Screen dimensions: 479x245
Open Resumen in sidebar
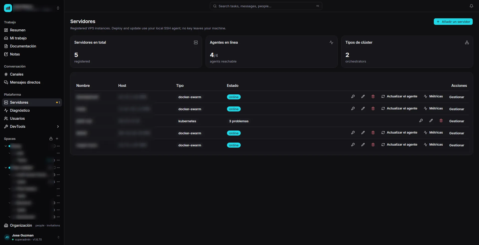[x=32, y=30]
